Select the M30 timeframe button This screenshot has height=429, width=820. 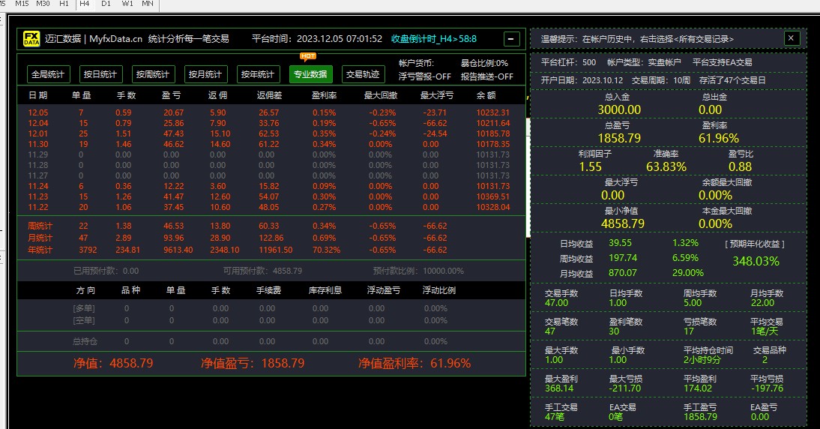(x=43, y=4)
